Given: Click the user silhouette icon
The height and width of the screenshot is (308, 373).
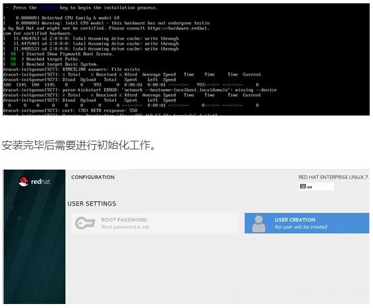Looking at the screenshot, I should 259,224.
